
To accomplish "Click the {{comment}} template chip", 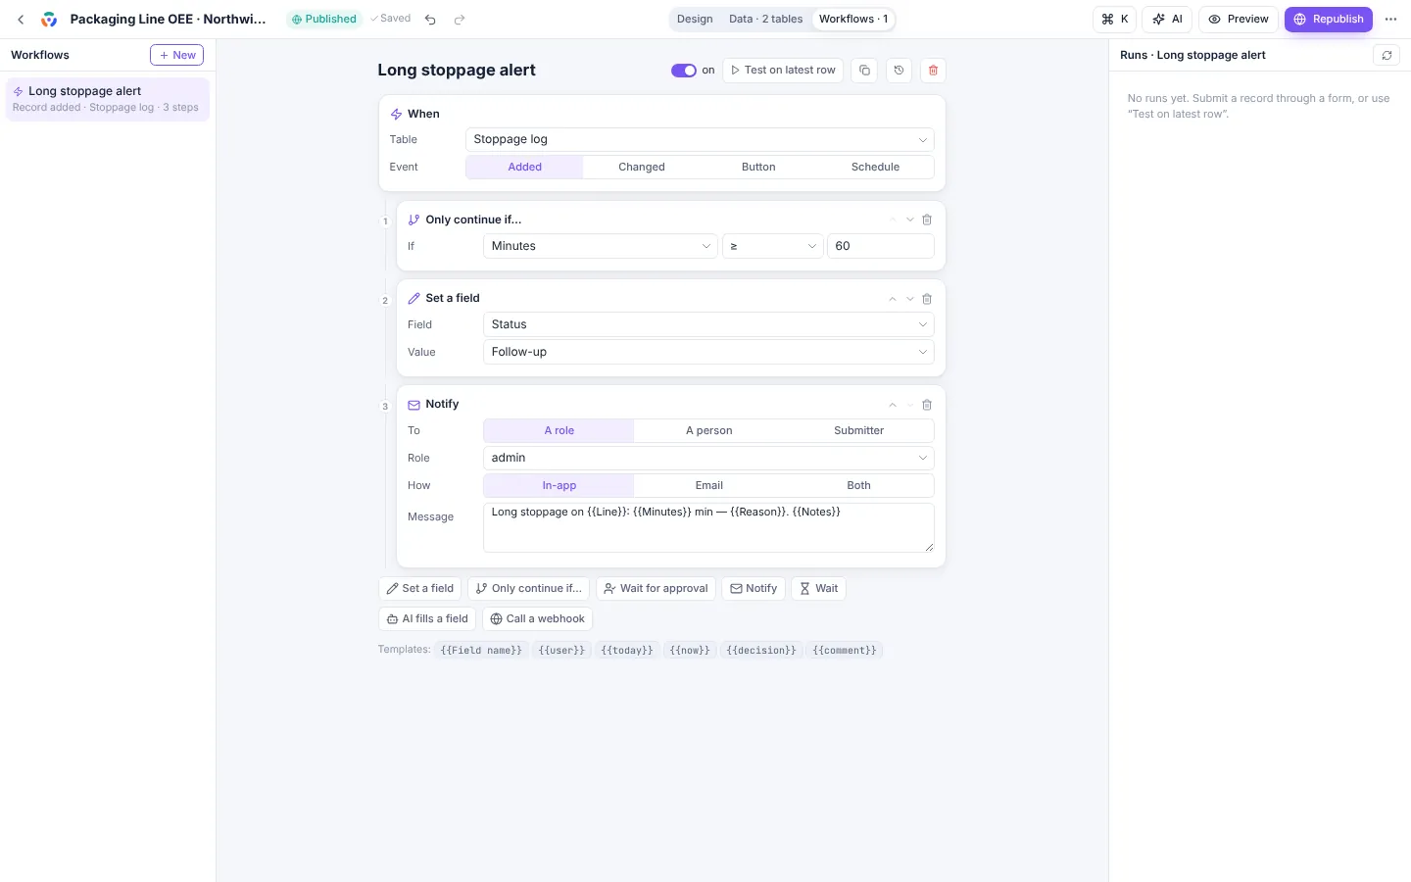I will tap(845, 650).
